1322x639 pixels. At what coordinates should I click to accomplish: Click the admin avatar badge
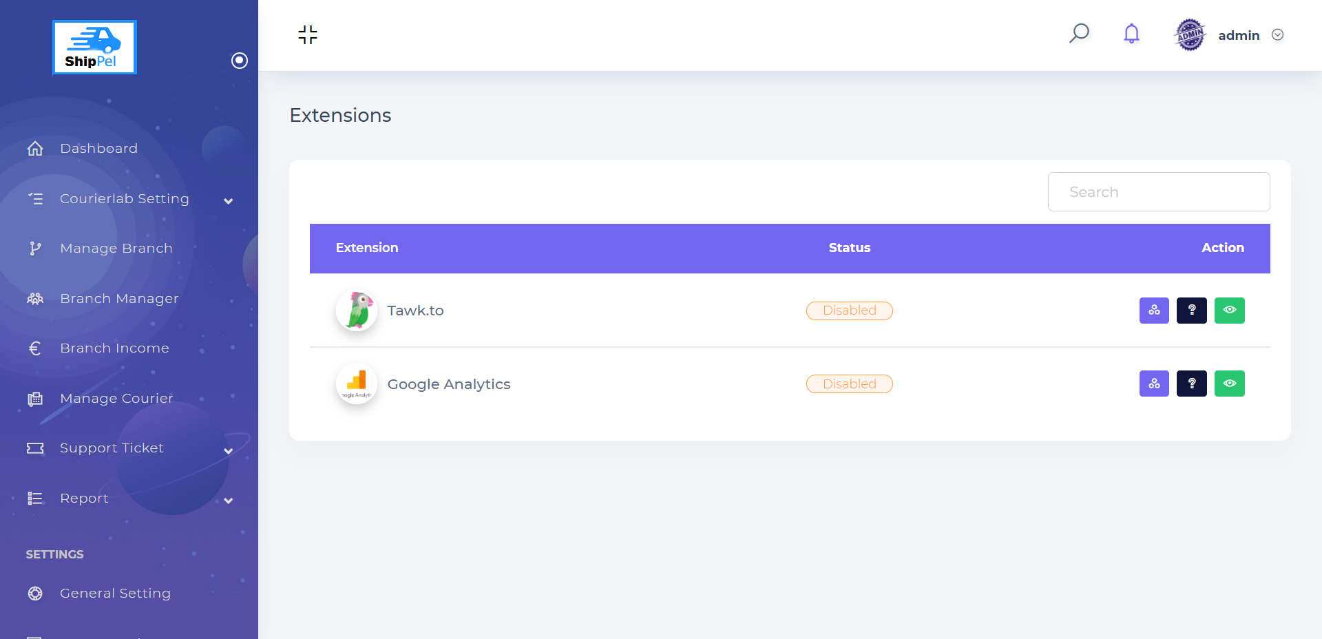click(x=1190, y=35)
